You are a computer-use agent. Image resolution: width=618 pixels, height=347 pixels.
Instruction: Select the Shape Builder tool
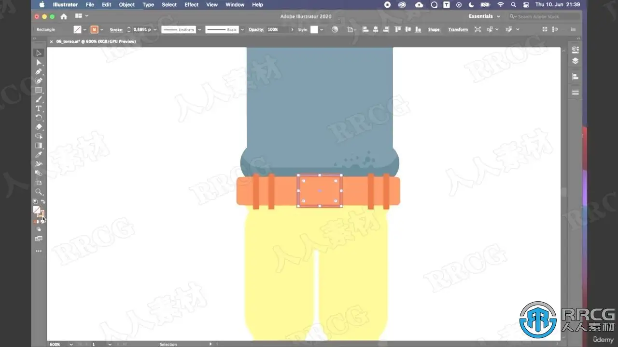[x=39, y=136]
